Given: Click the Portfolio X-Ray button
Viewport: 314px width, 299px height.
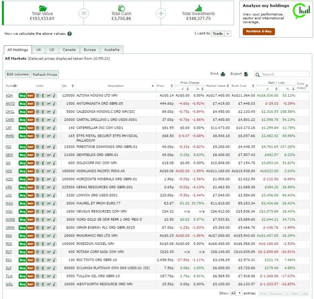Looking at the screenshot, I should (258, 31).
